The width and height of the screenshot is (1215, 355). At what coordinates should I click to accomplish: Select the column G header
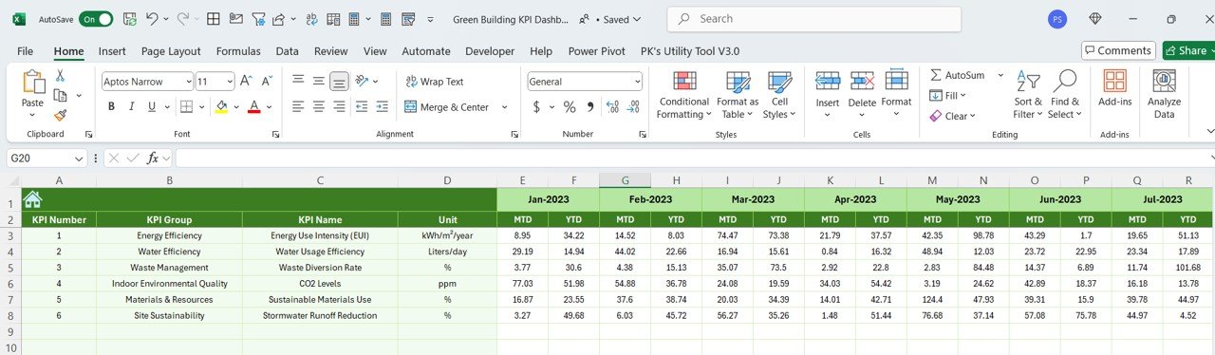click(x=625, y=180)
